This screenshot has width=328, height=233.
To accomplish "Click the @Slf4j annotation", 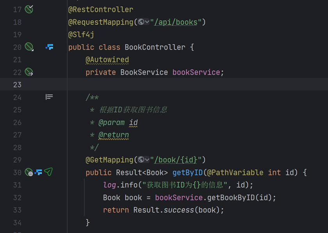I will pyautogui.click(x=81, y=34).
